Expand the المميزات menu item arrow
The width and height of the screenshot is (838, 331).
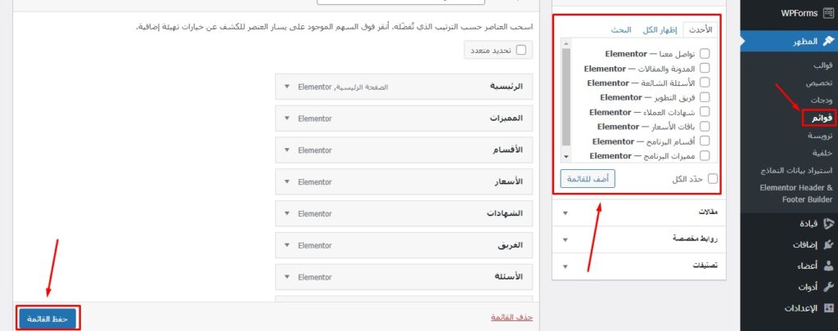click(287, 119)
